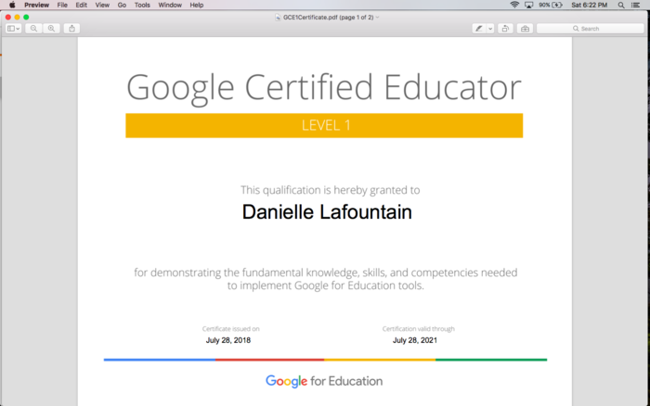650x406 pixels.
Task: Open the Apple menu
Action: (12, 5)
